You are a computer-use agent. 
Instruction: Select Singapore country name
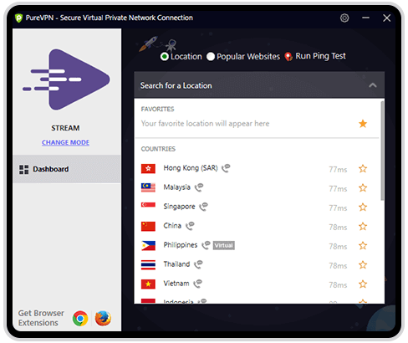click(179, 207)
